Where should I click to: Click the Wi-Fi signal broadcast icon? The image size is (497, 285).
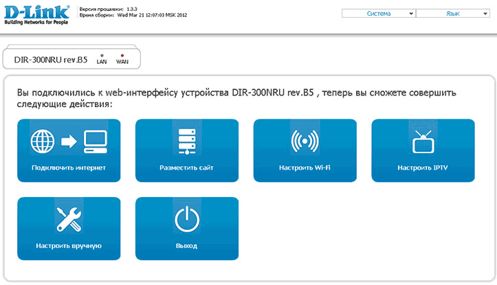coord(305,141)
